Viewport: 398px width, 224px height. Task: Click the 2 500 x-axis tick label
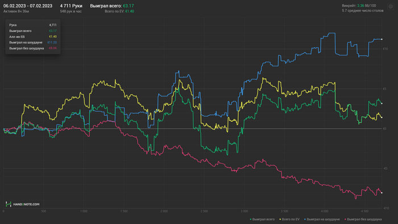tap(204, 211)
